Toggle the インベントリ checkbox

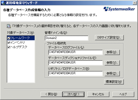point(9,42)
